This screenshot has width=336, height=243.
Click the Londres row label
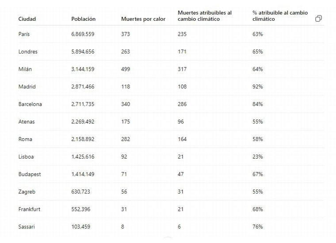[28, 52]
